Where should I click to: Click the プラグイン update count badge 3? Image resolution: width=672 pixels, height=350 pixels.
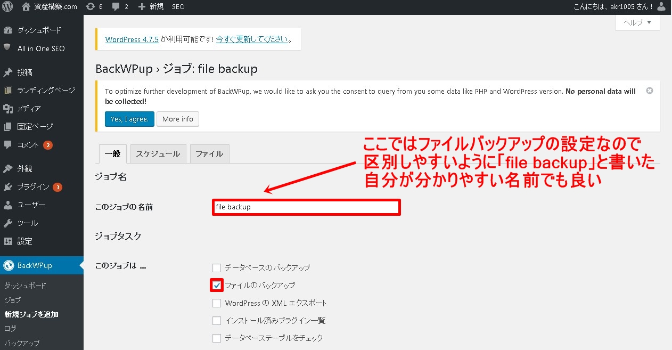(x=58, y=187)
